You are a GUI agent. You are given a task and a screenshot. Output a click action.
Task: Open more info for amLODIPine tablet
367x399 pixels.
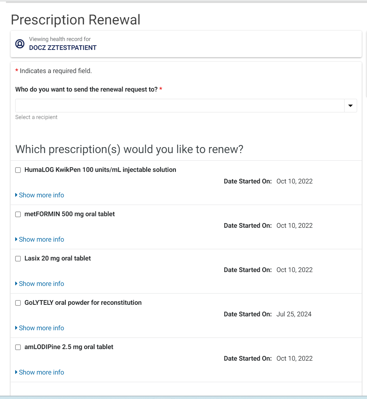[41, 372]
